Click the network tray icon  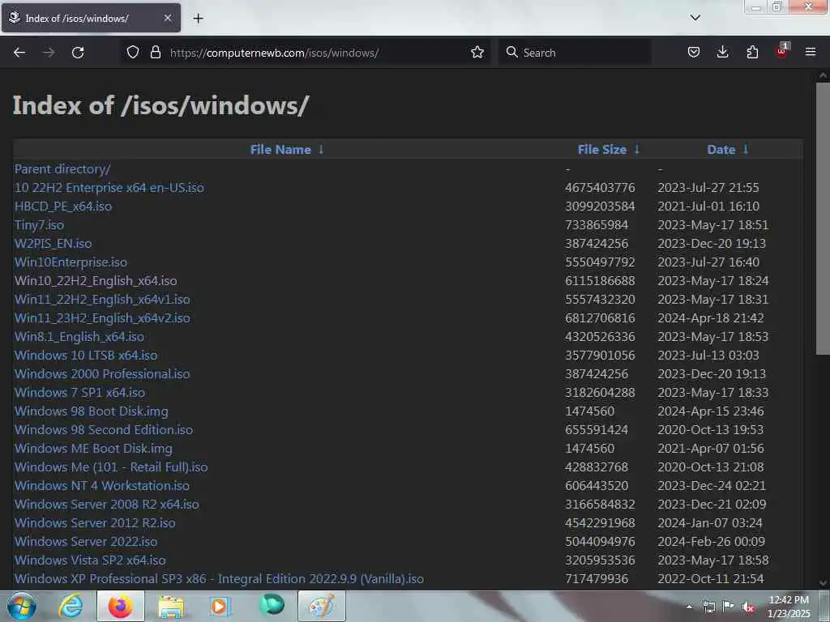(x=708, y=607)
